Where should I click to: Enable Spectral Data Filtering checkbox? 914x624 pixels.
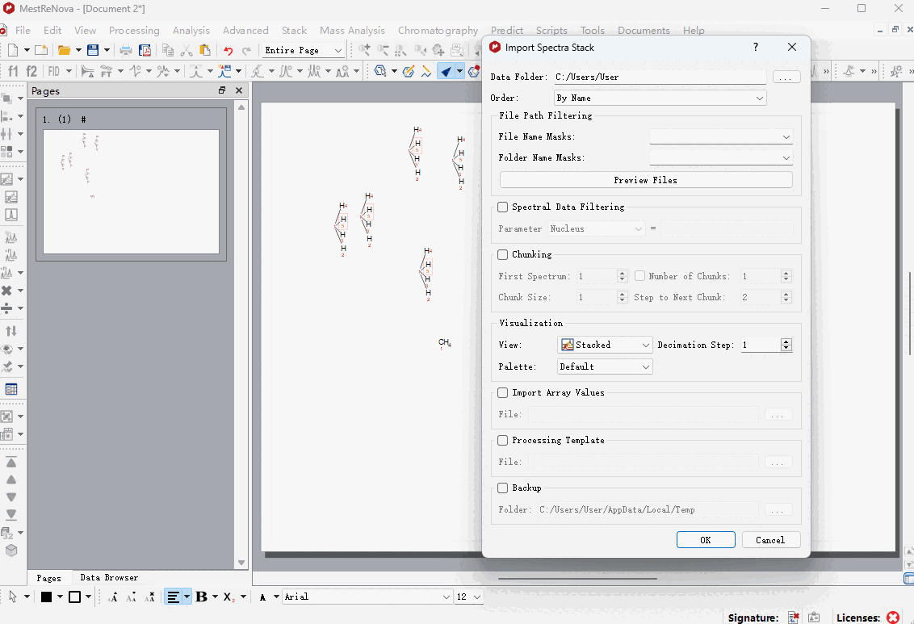[x=503, y=207]
